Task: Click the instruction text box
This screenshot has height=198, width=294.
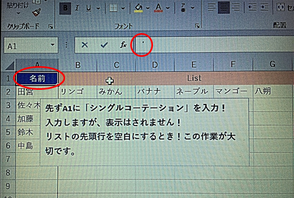Action: pyautogui.click(x=145, y=132)
